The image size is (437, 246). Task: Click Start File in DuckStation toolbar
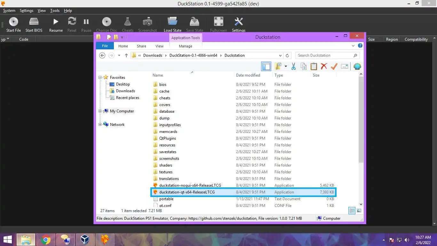tap(13, 25)
